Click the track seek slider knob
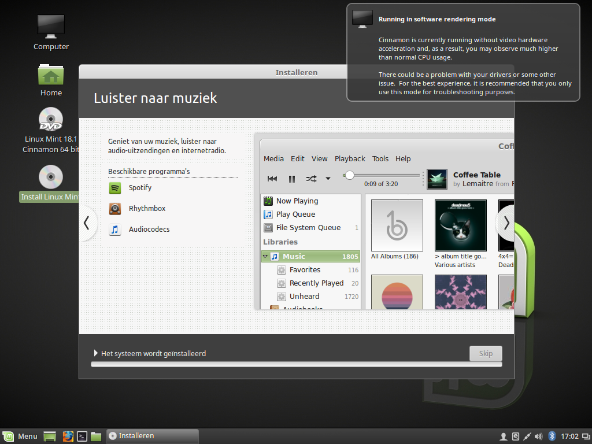Viewport: 592px width, 444px height. (350, 175)
